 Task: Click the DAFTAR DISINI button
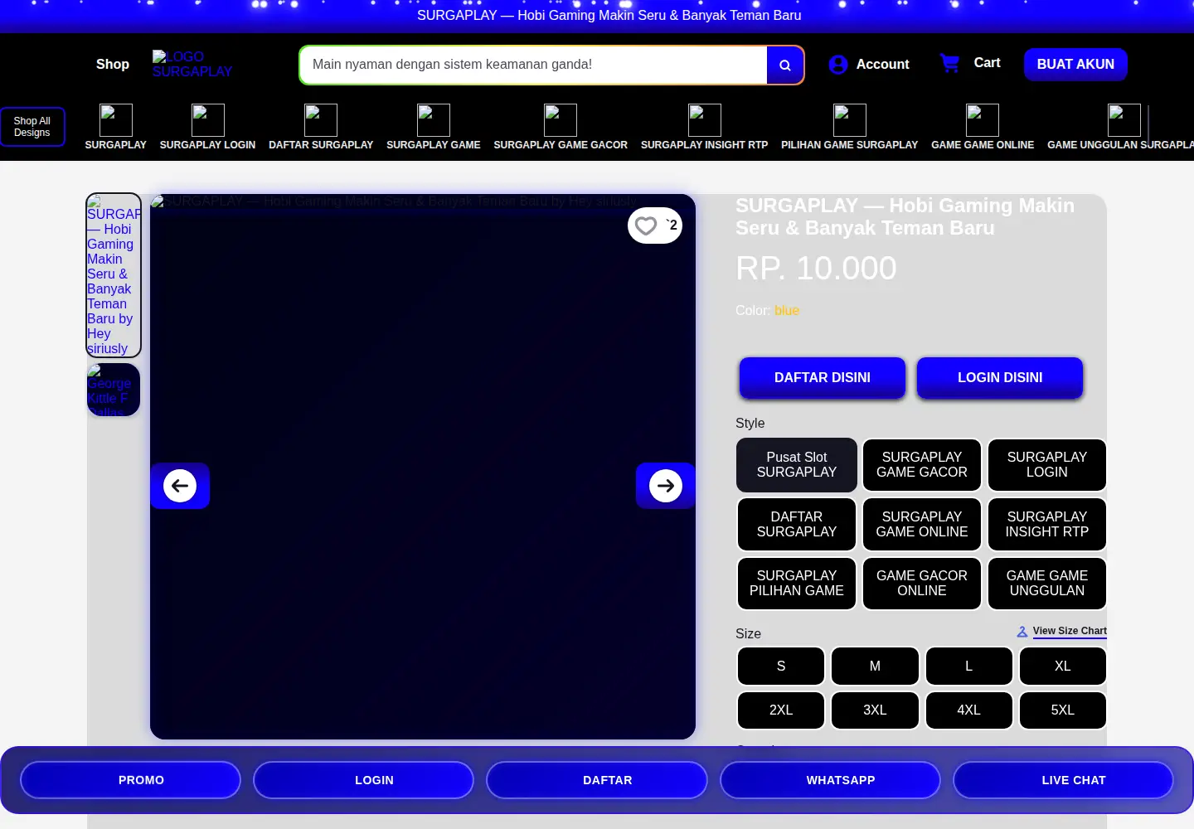pos(823,378)
